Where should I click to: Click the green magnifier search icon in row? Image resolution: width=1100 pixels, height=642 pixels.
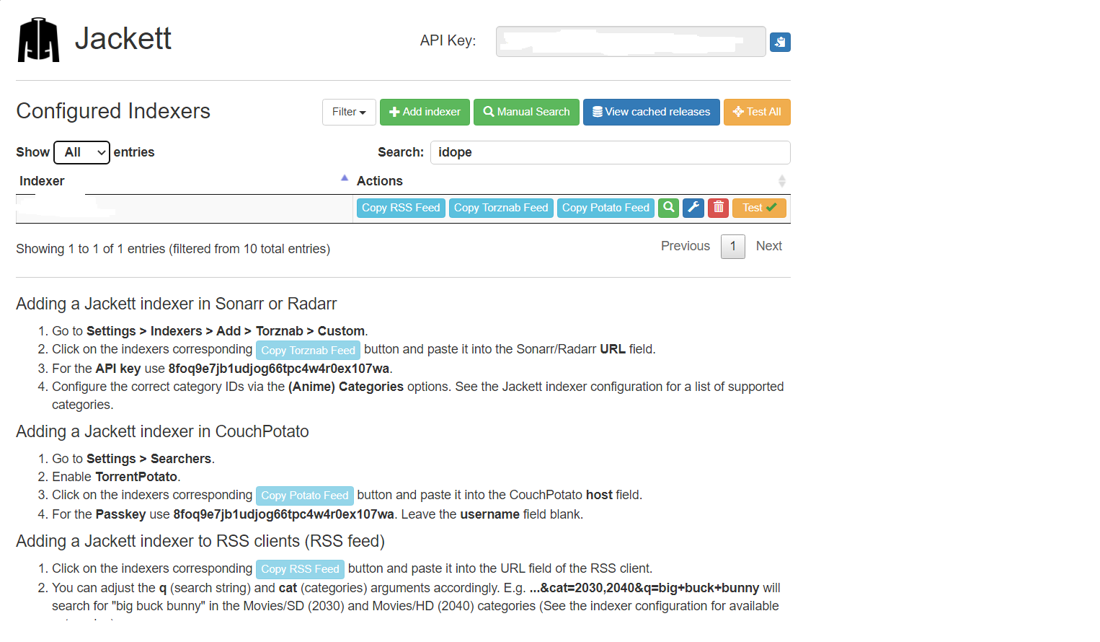[668, 208]
